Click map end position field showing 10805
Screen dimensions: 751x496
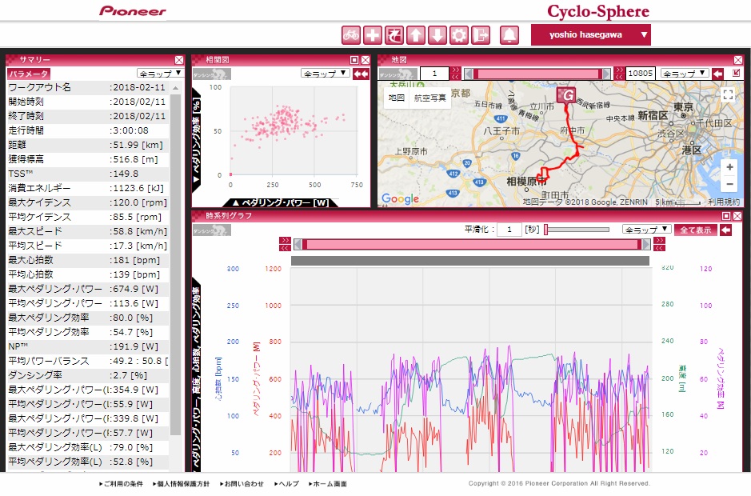[641, 74]
